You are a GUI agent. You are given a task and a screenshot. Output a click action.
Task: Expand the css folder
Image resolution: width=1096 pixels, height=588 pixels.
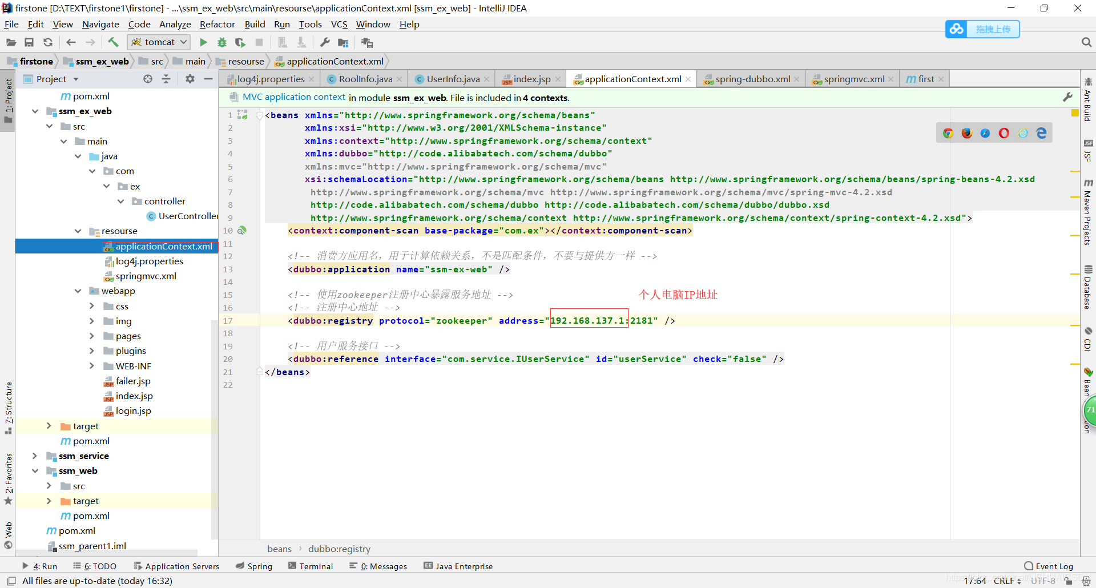pos(92,306)
